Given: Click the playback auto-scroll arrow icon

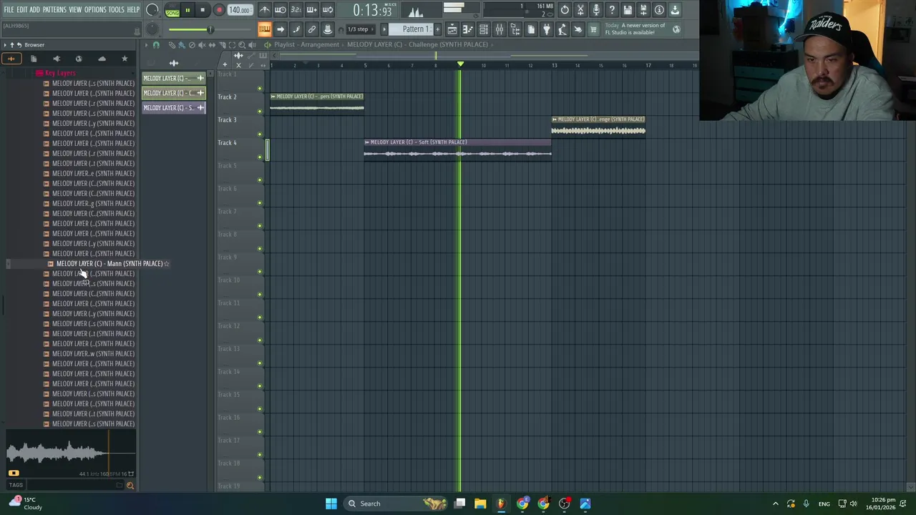Looking at the screenshot, I should click(x=281, y=29).
